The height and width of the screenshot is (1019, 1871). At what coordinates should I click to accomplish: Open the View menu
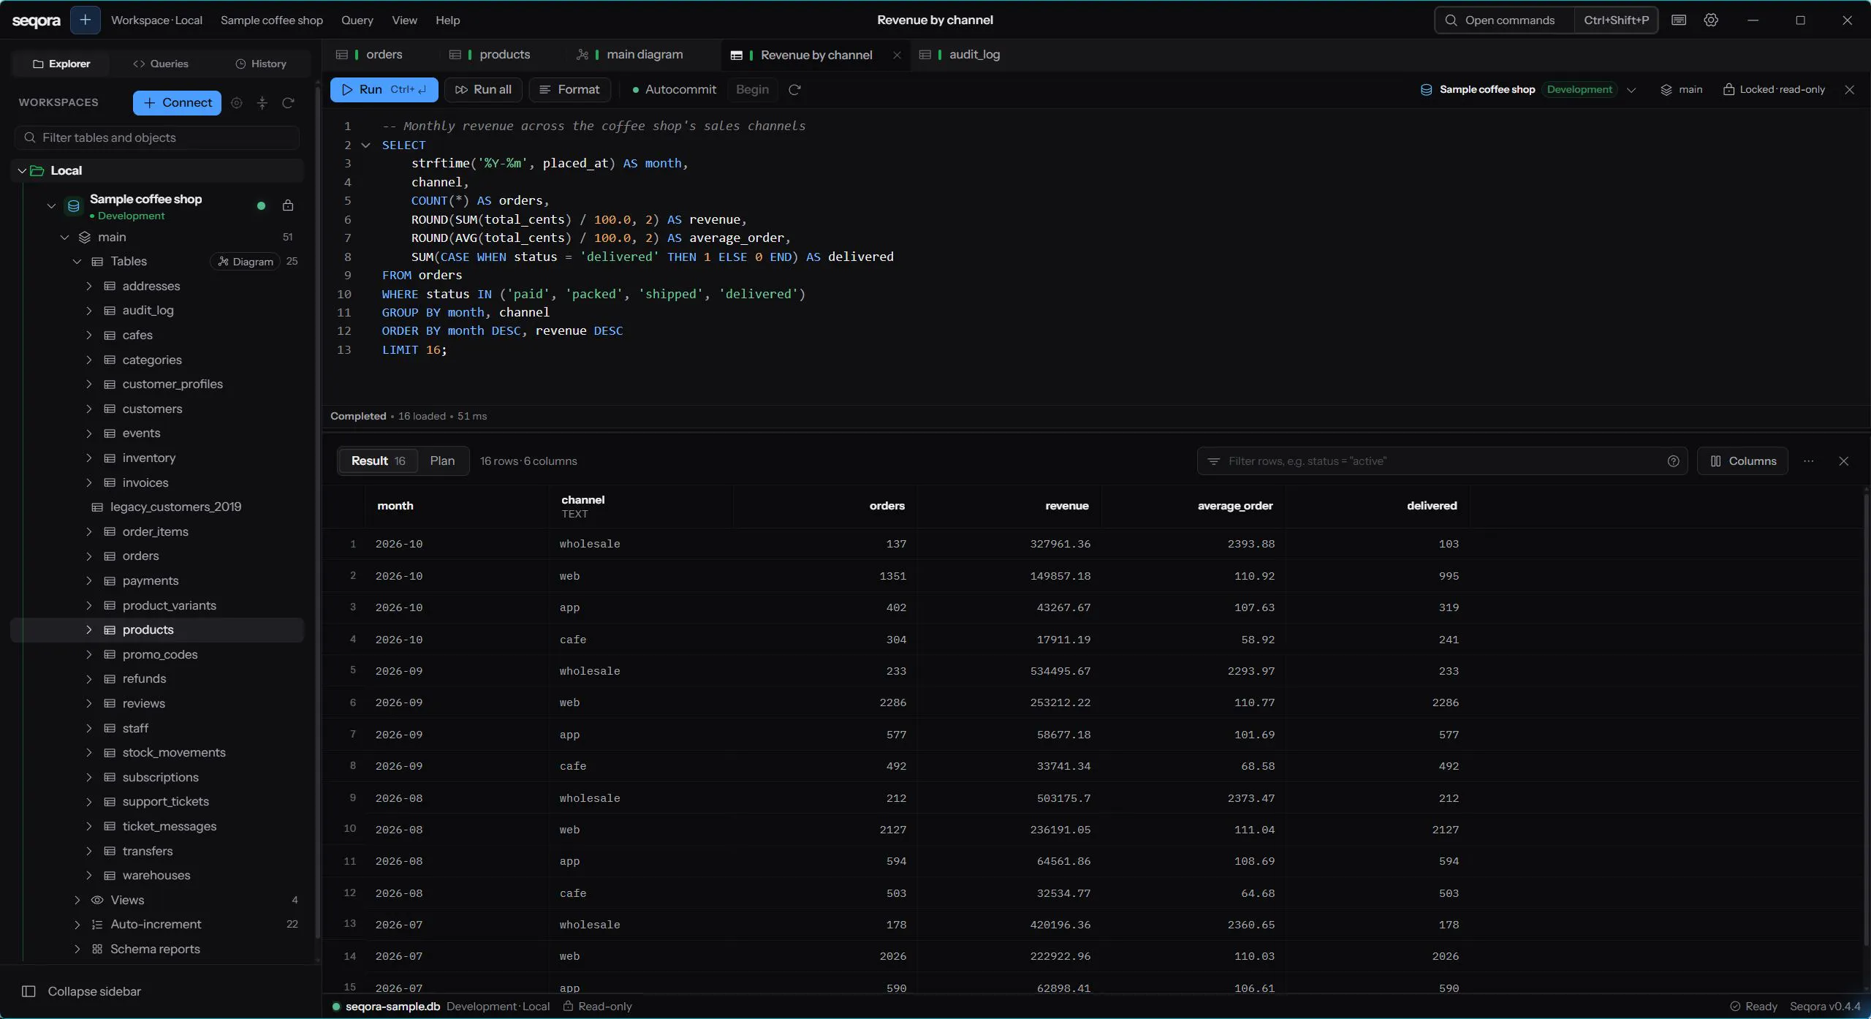(x=404, y=20)
